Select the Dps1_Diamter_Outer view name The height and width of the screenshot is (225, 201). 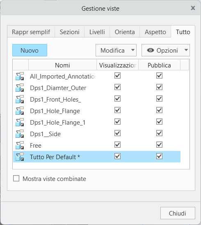(58, 88)
